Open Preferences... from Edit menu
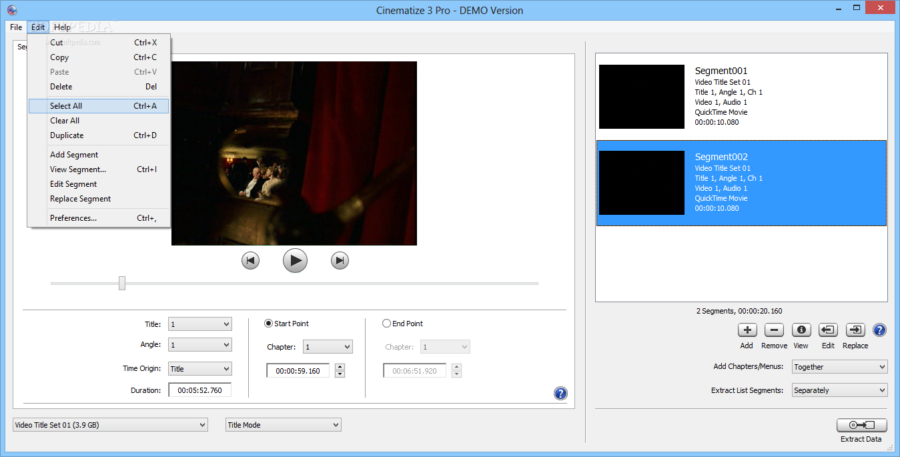Screen dimensions: 900x457 click(x=99, y=218)
